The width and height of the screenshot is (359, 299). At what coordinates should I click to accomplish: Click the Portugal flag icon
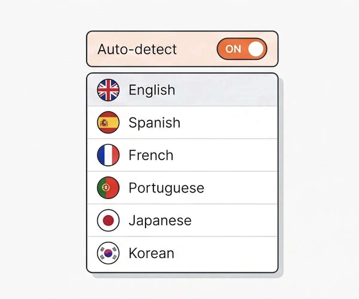108,188
